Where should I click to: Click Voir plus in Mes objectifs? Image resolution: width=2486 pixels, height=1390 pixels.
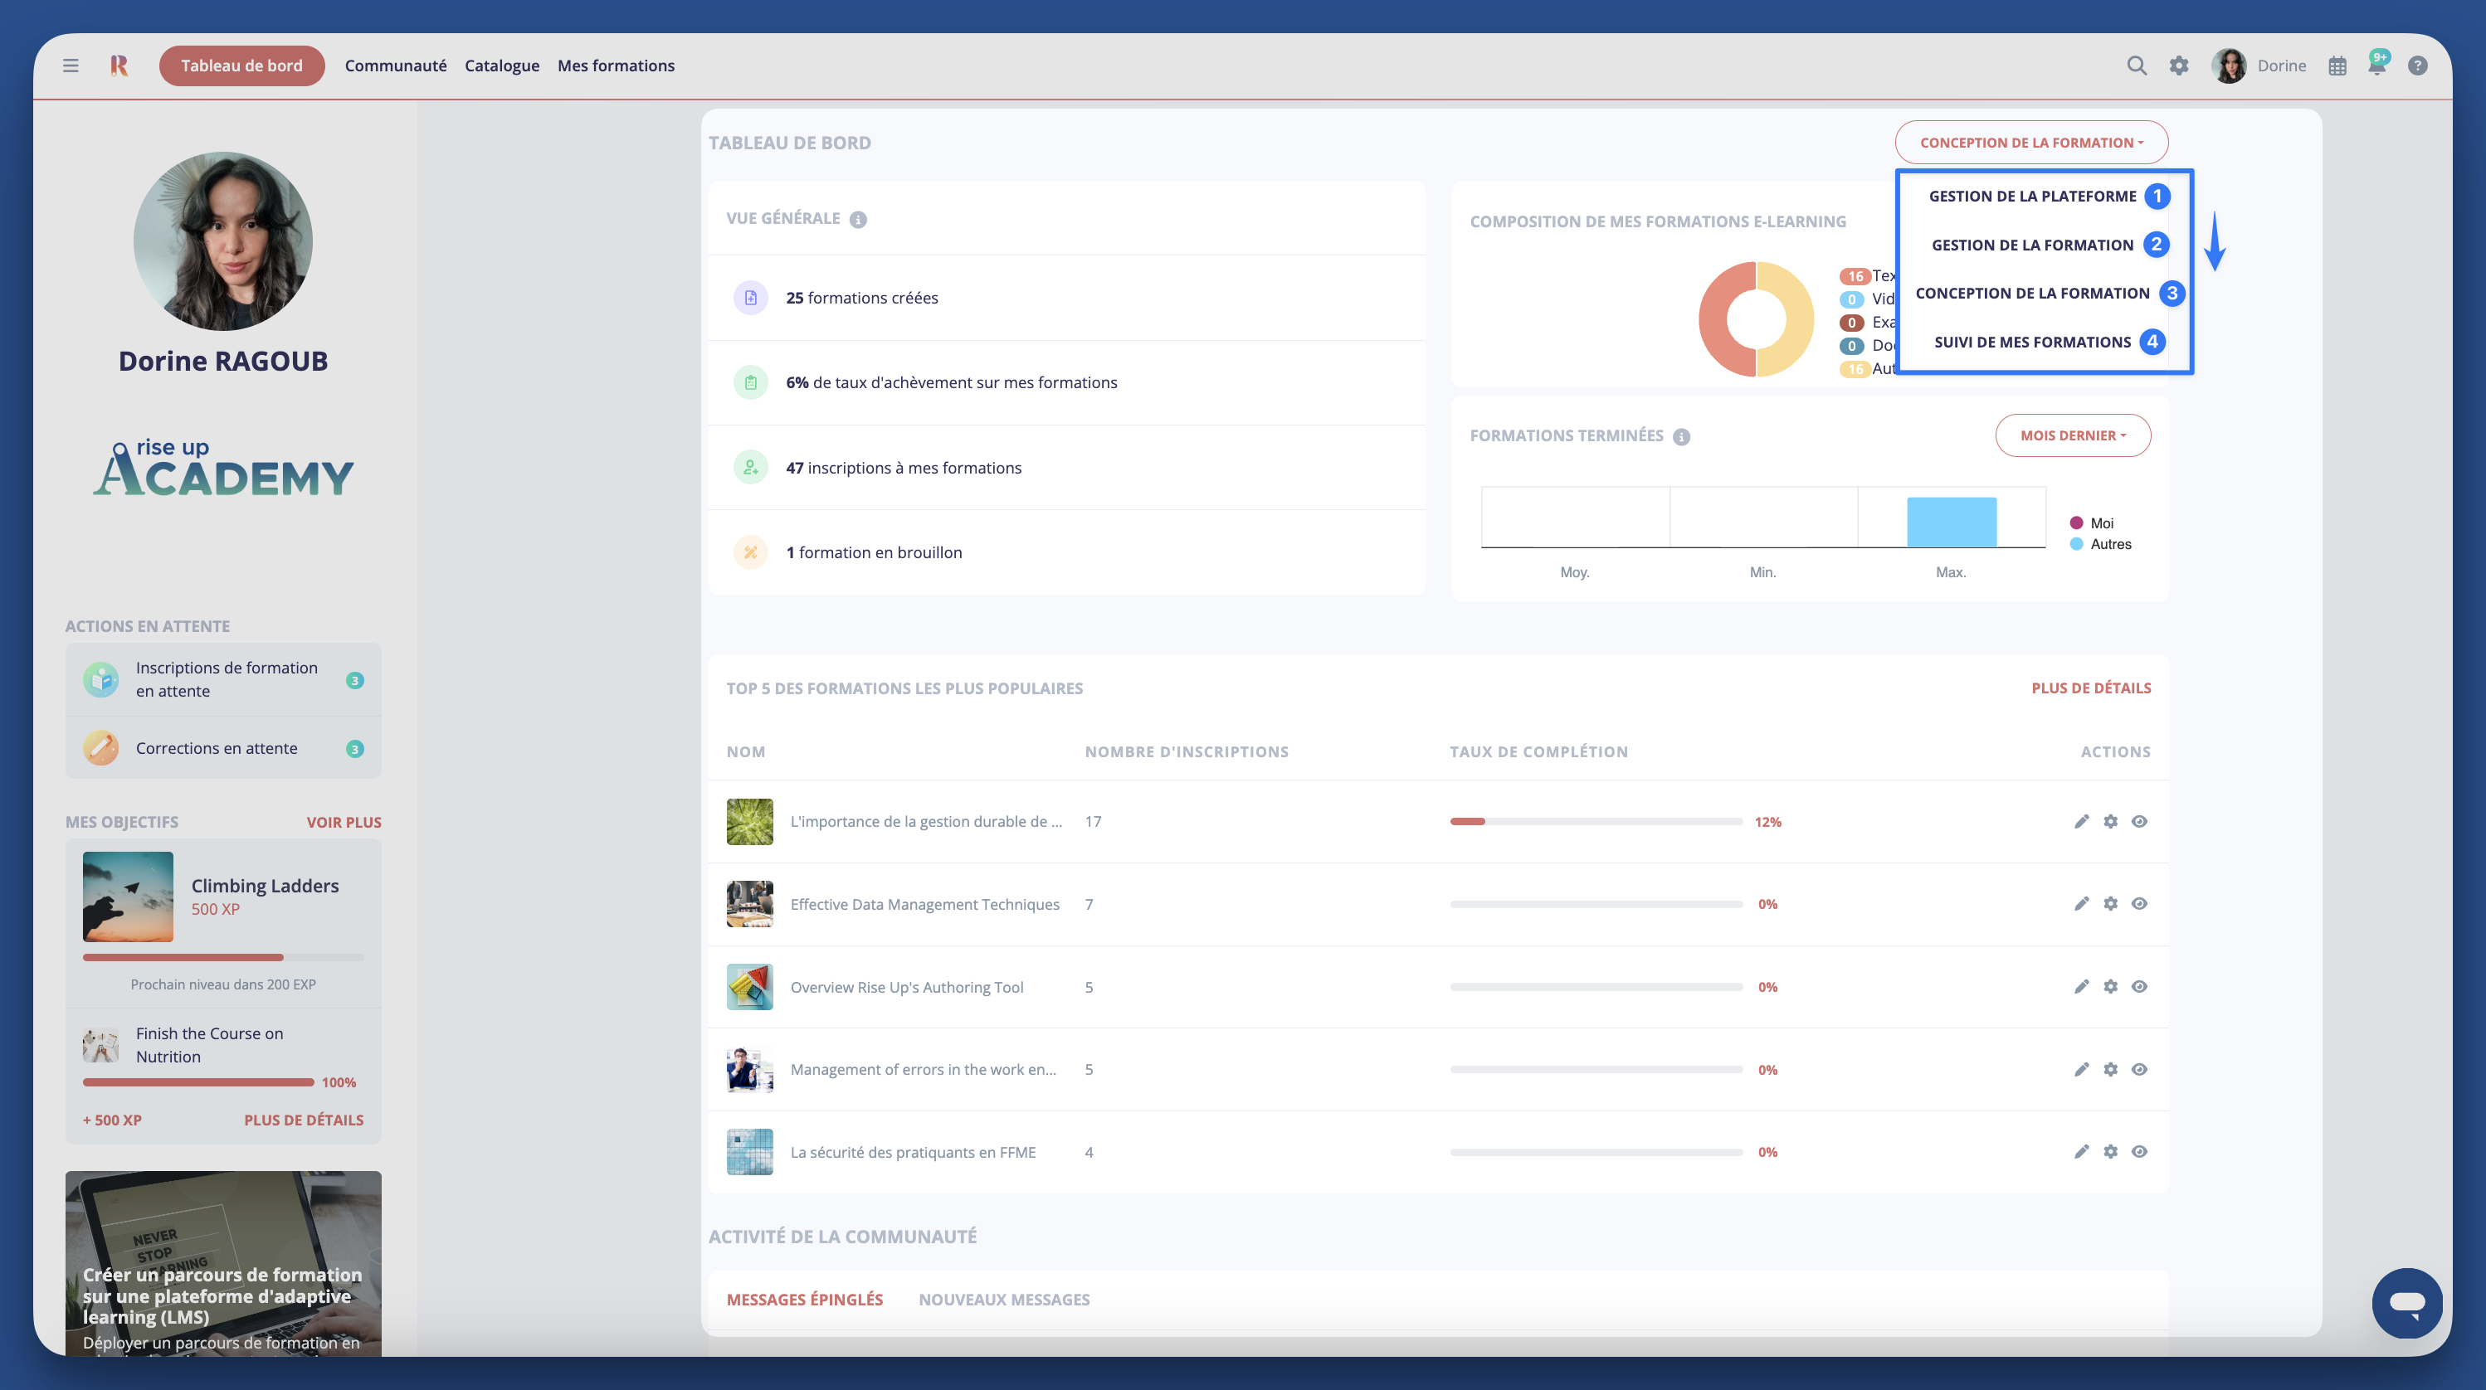point(344,821)
